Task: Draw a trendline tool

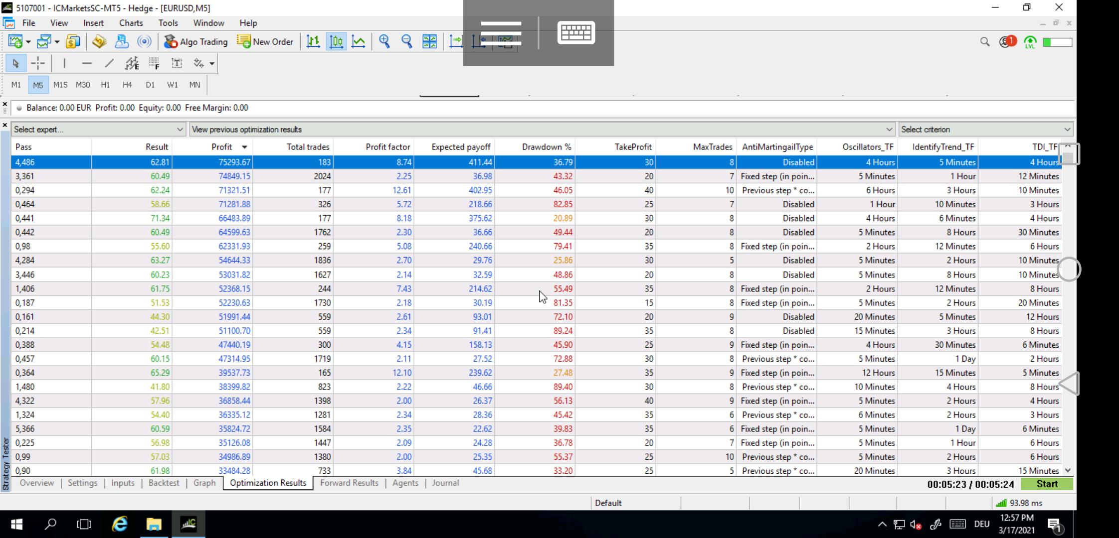Action: coord(109,63)
